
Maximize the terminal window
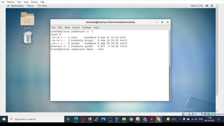point(162,22)
